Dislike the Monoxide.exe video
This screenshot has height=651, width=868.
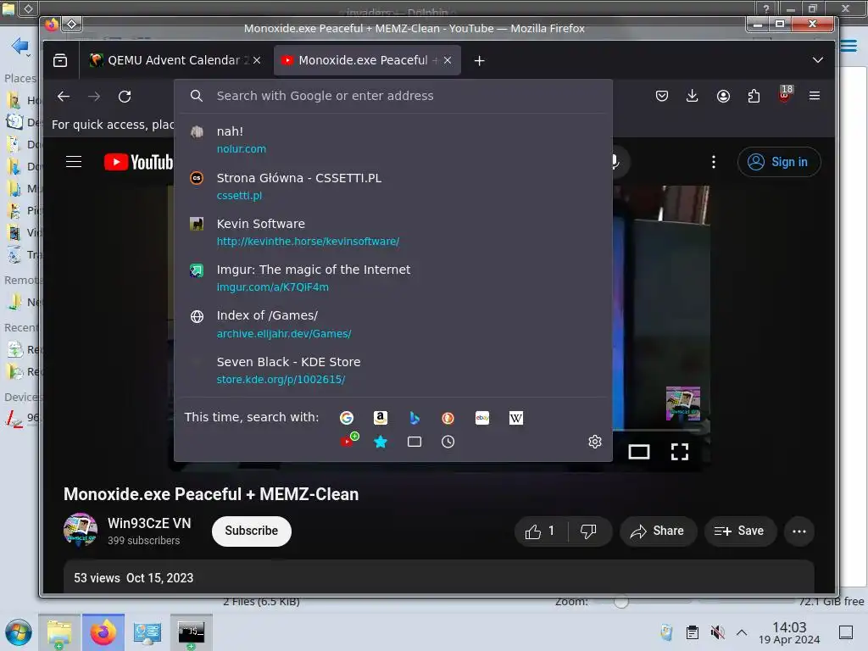pyautogui.click(x=589, y=531)
